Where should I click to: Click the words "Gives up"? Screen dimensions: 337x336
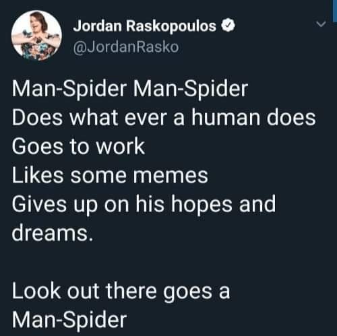point(55,205)
